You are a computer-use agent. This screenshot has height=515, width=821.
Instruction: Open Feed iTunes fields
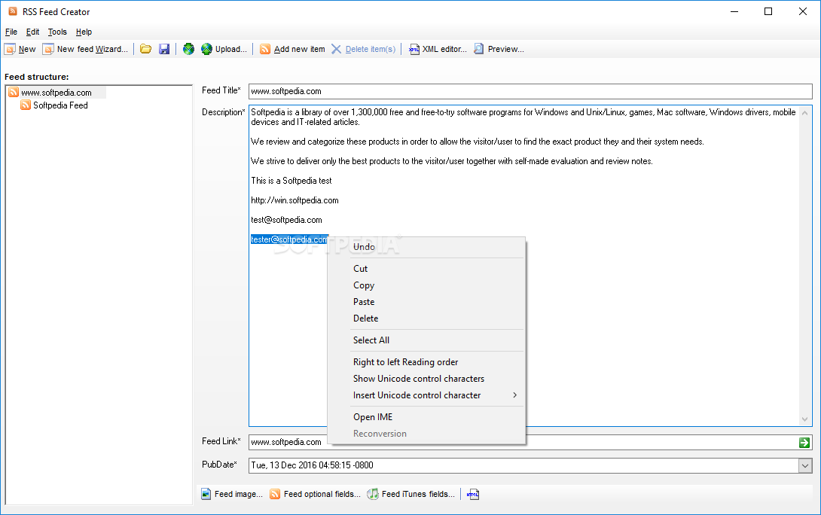(411, 494)
